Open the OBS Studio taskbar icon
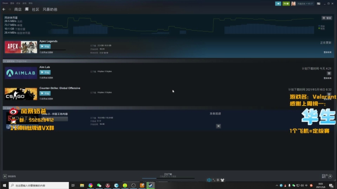Screen dimensions: 337x189 coord(133,185)
